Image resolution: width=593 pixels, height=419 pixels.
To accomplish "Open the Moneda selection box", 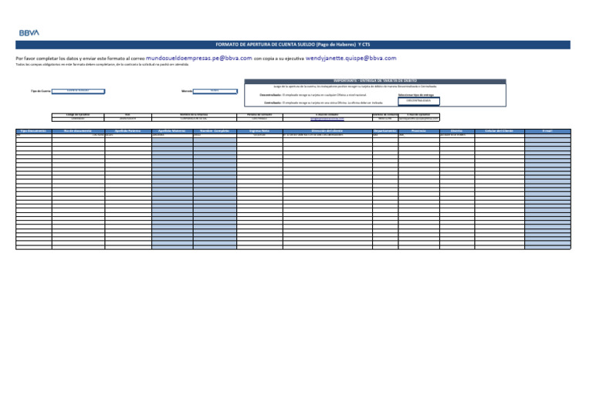I will point(215,91).
